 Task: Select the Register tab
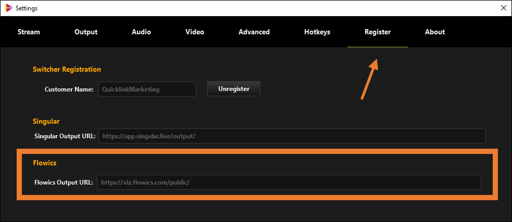tap(378, 32)
